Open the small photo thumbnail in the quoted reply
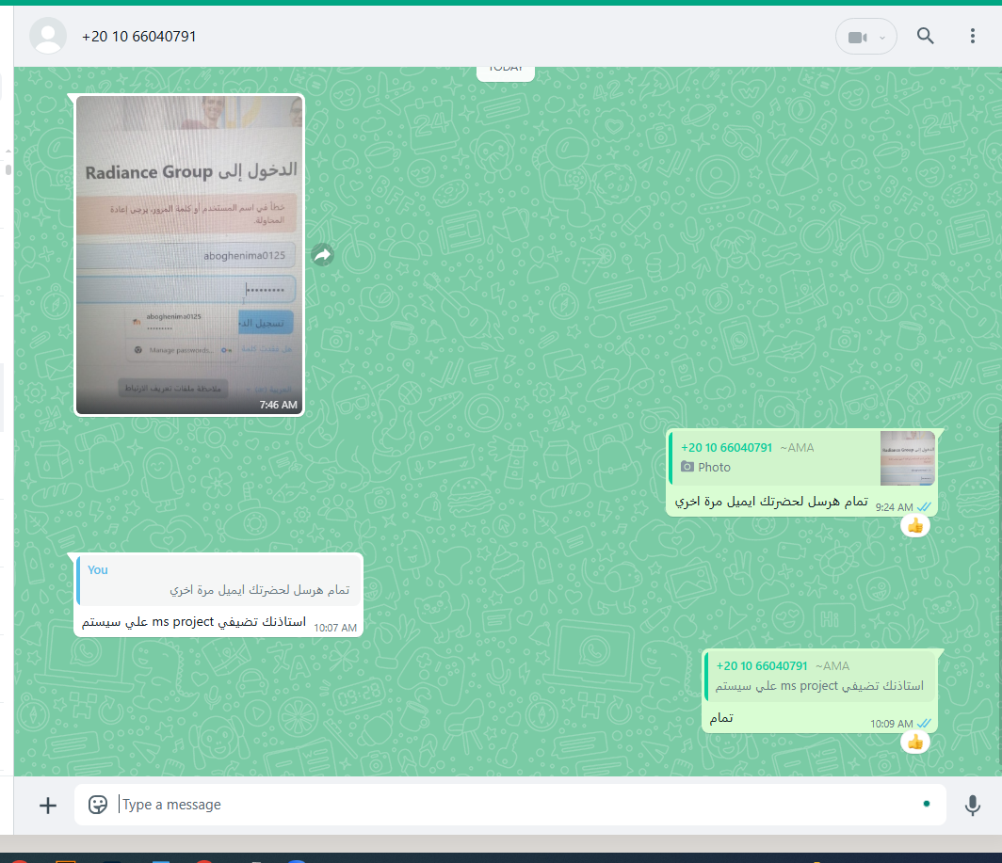1002x863 pixels. [x=908, y=458]
